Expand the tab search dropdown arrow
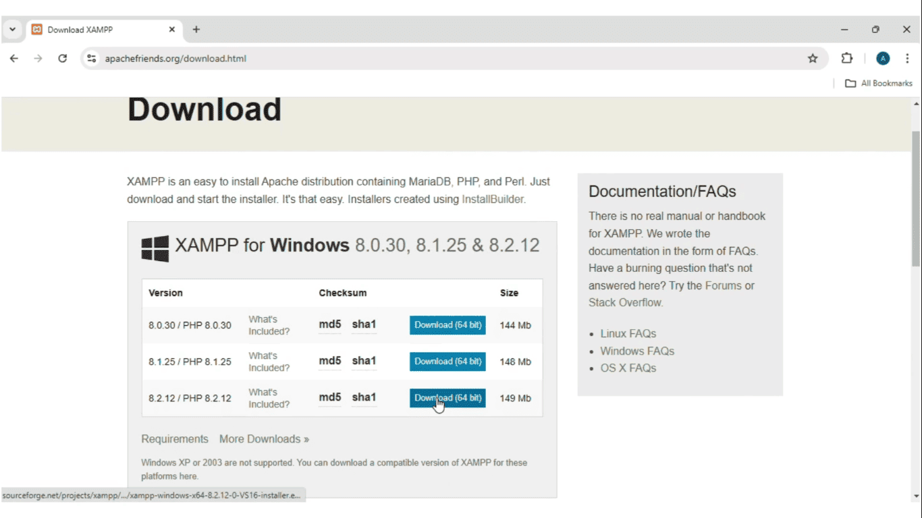Viewport: 922px width, 518px height. pyautogui.click(x=12, y=30)
